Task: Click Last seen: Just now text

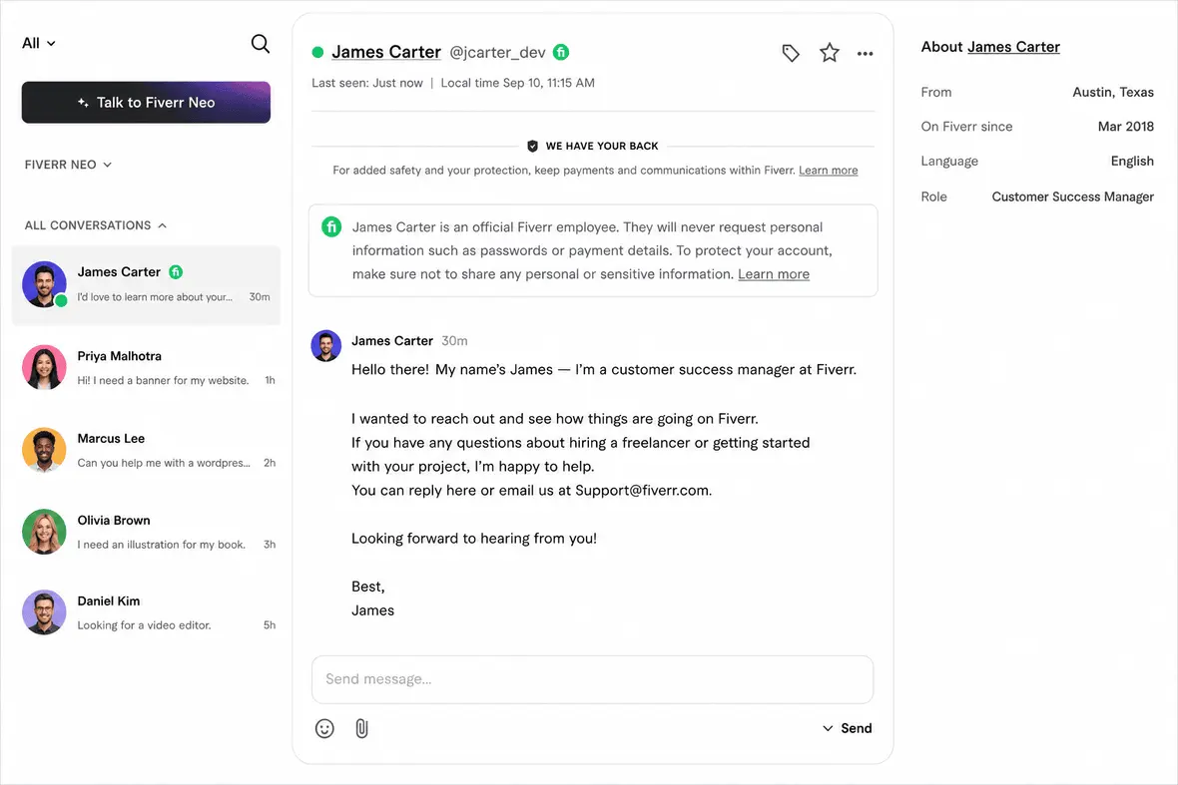Action: (x=367, y=83)
